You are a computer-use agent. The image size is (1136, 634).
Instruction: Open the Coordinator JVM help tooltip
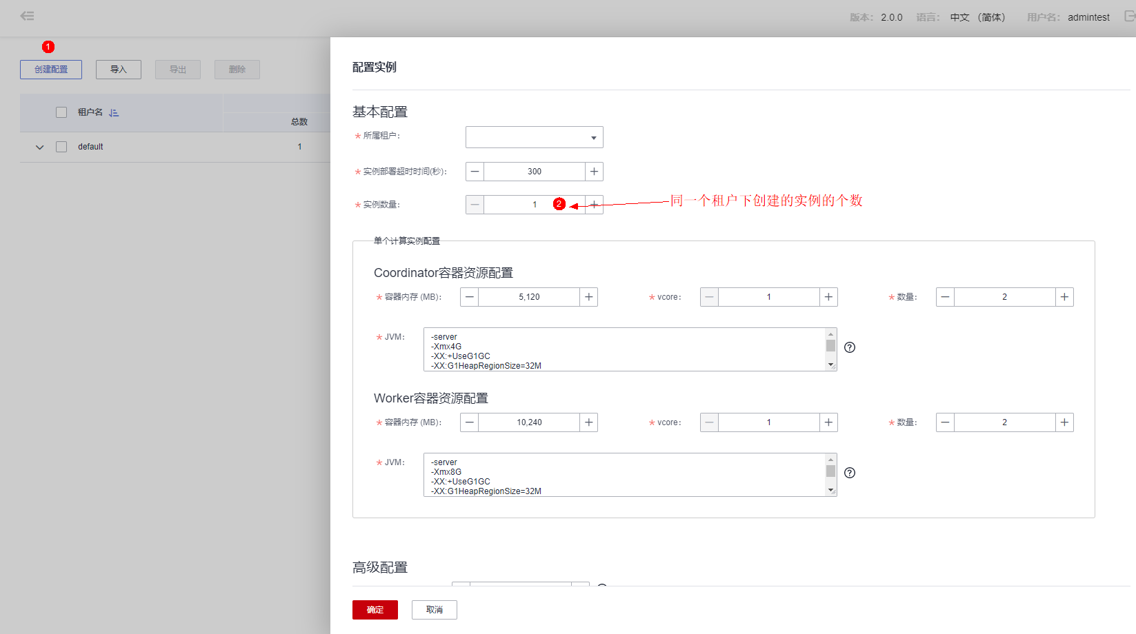point(850,347)
